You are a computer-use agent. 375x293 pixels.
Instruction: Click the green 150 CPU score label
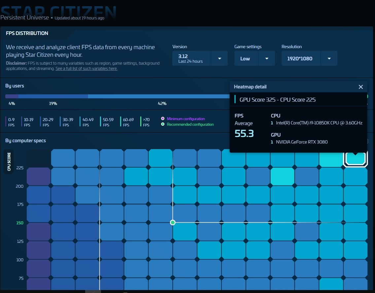20,223
